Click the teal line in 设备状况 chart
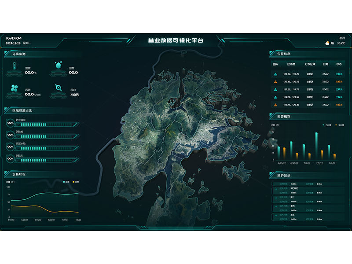Viewport: 352px width, 264px height. pos(45,193)
